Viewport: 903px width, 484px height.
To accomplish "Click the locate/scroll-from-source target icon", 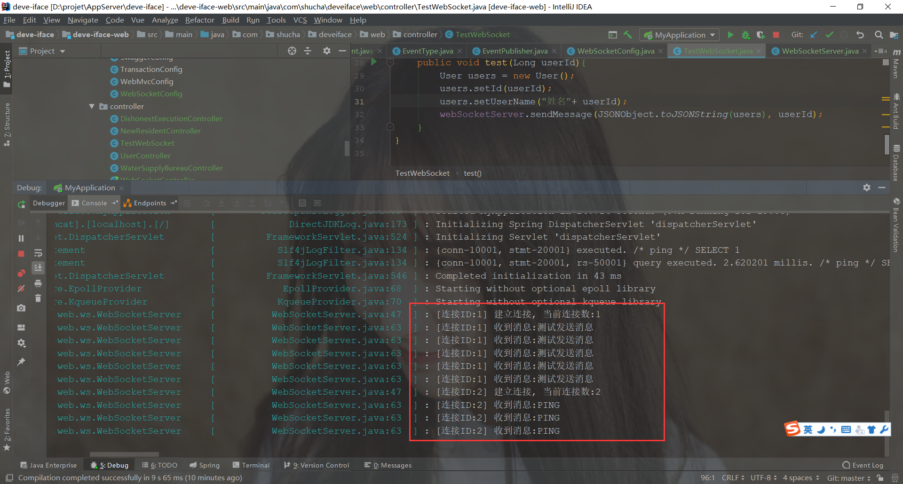I will click(292, 51).
